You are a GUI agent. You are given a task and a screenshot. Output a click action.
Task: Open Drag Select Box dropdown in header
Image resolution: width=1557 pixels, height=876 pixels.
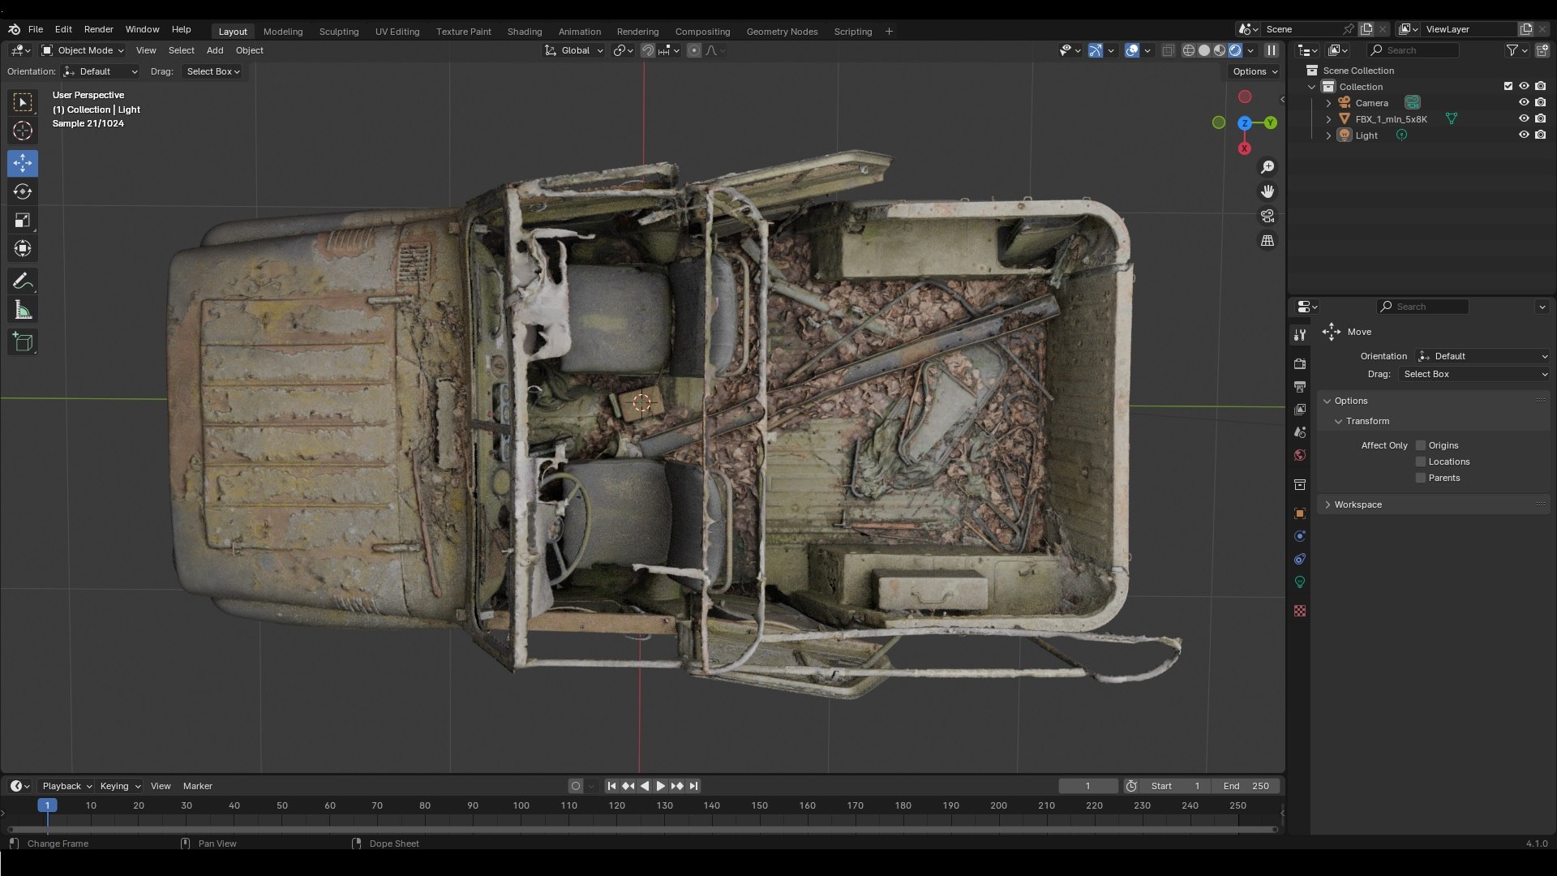pos(212,71)
